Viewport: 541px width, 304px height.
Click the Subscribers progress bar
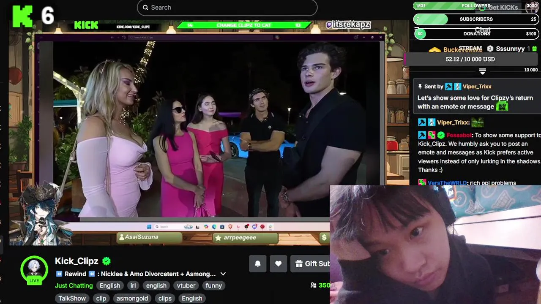476,19
